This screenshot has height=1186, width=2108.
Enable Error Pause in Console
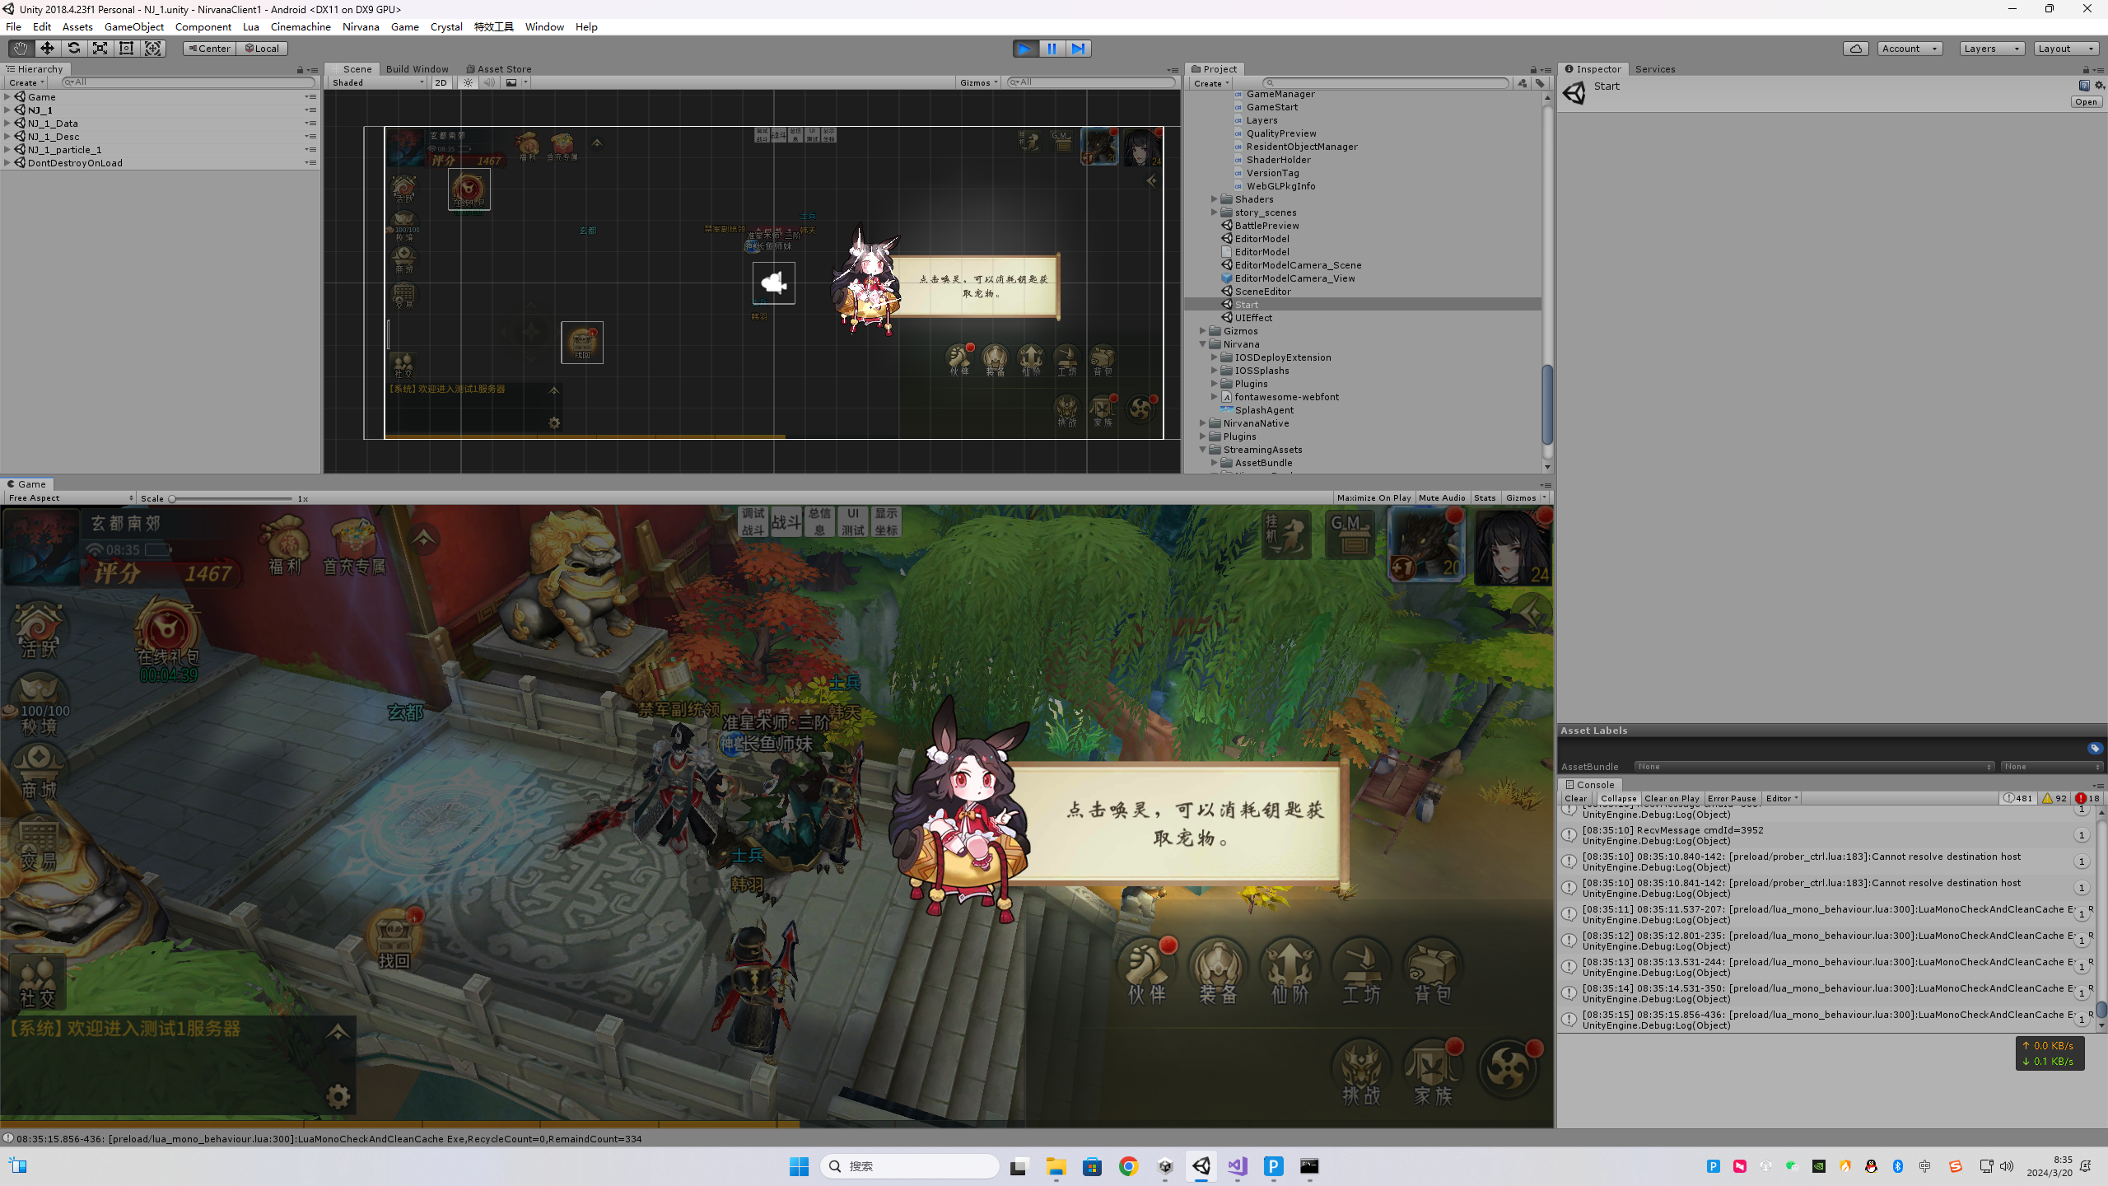point(1732,798)
